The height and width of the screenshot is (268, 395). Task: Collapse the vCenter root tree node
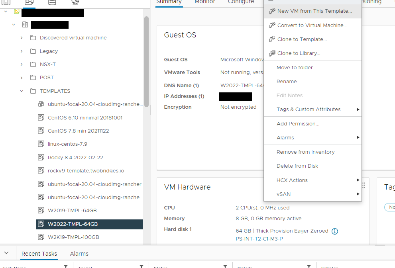pos(6,11)
